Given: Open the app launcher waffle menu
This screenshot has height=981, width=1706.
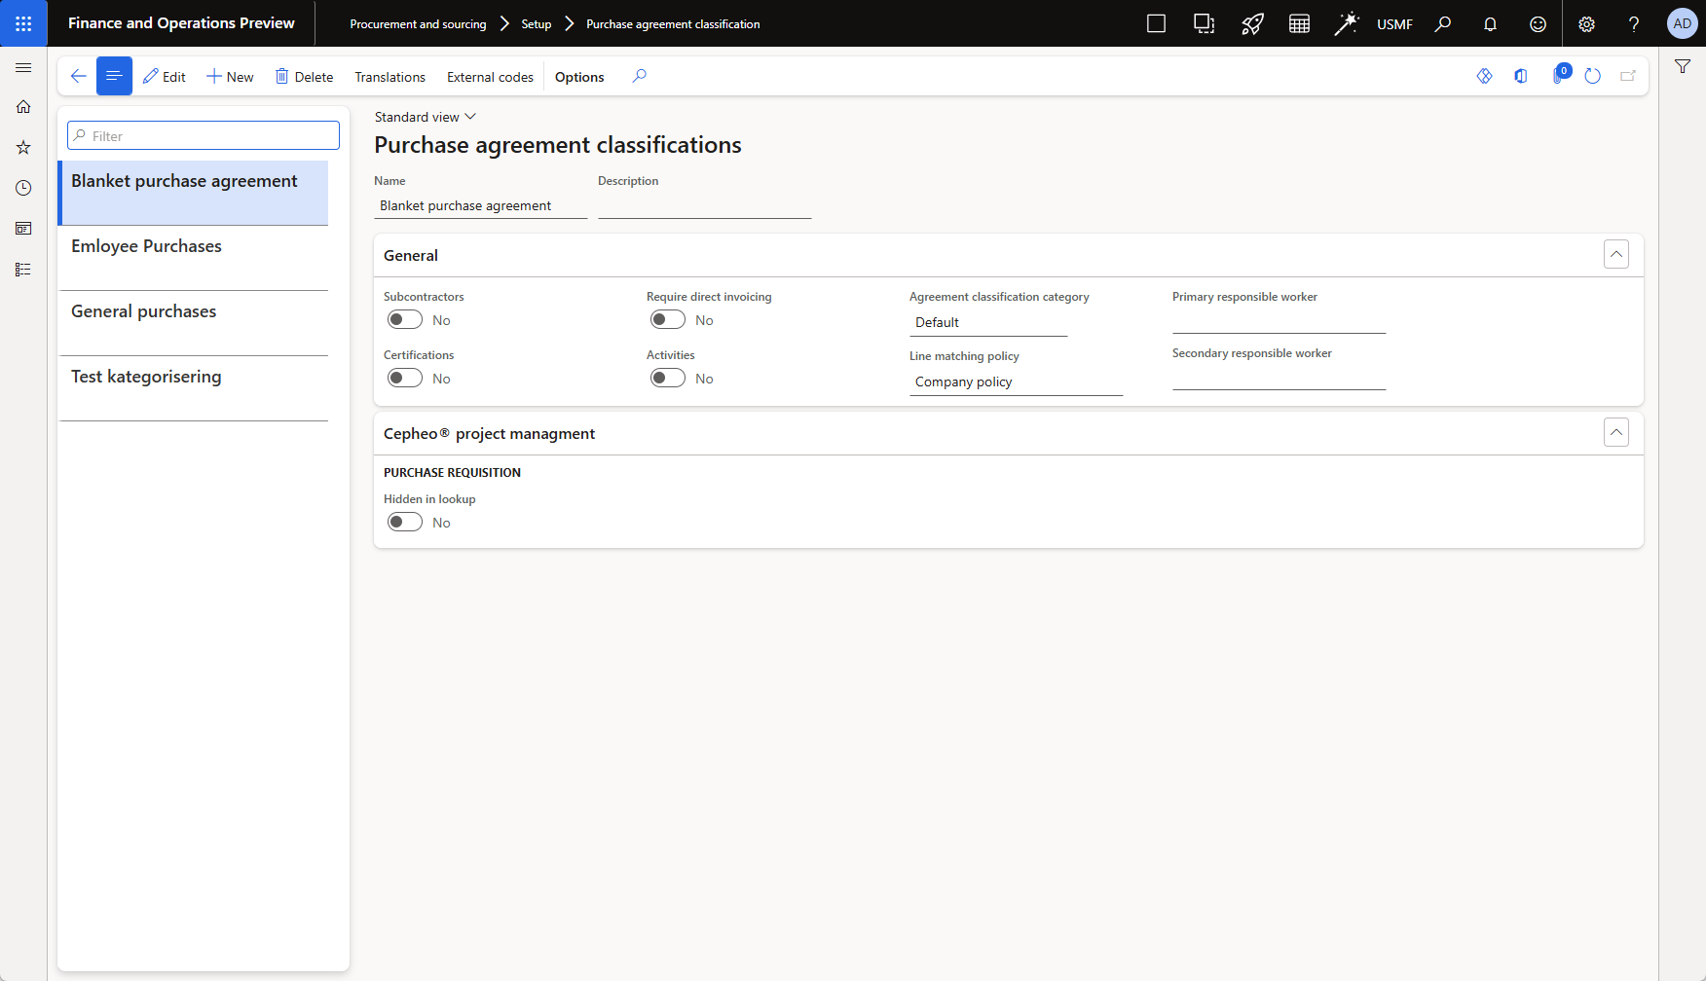Looking at the screenshot, I should click(23, 23).
